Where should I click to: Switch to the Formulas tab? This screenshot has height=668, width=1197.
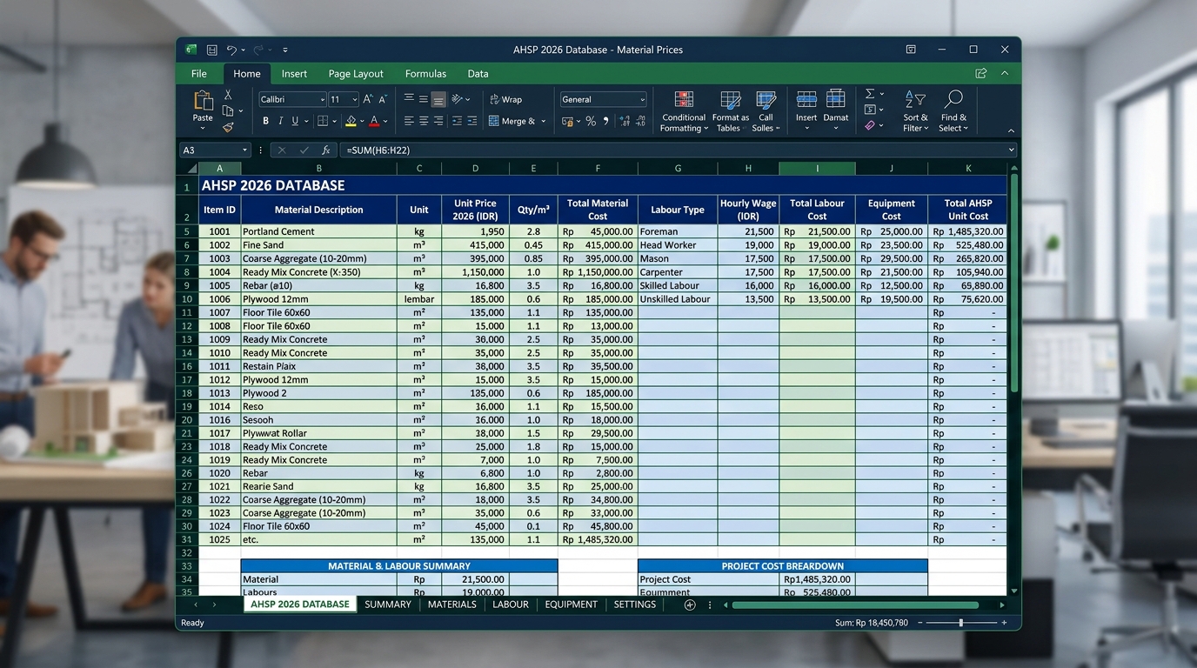(425, 74)
